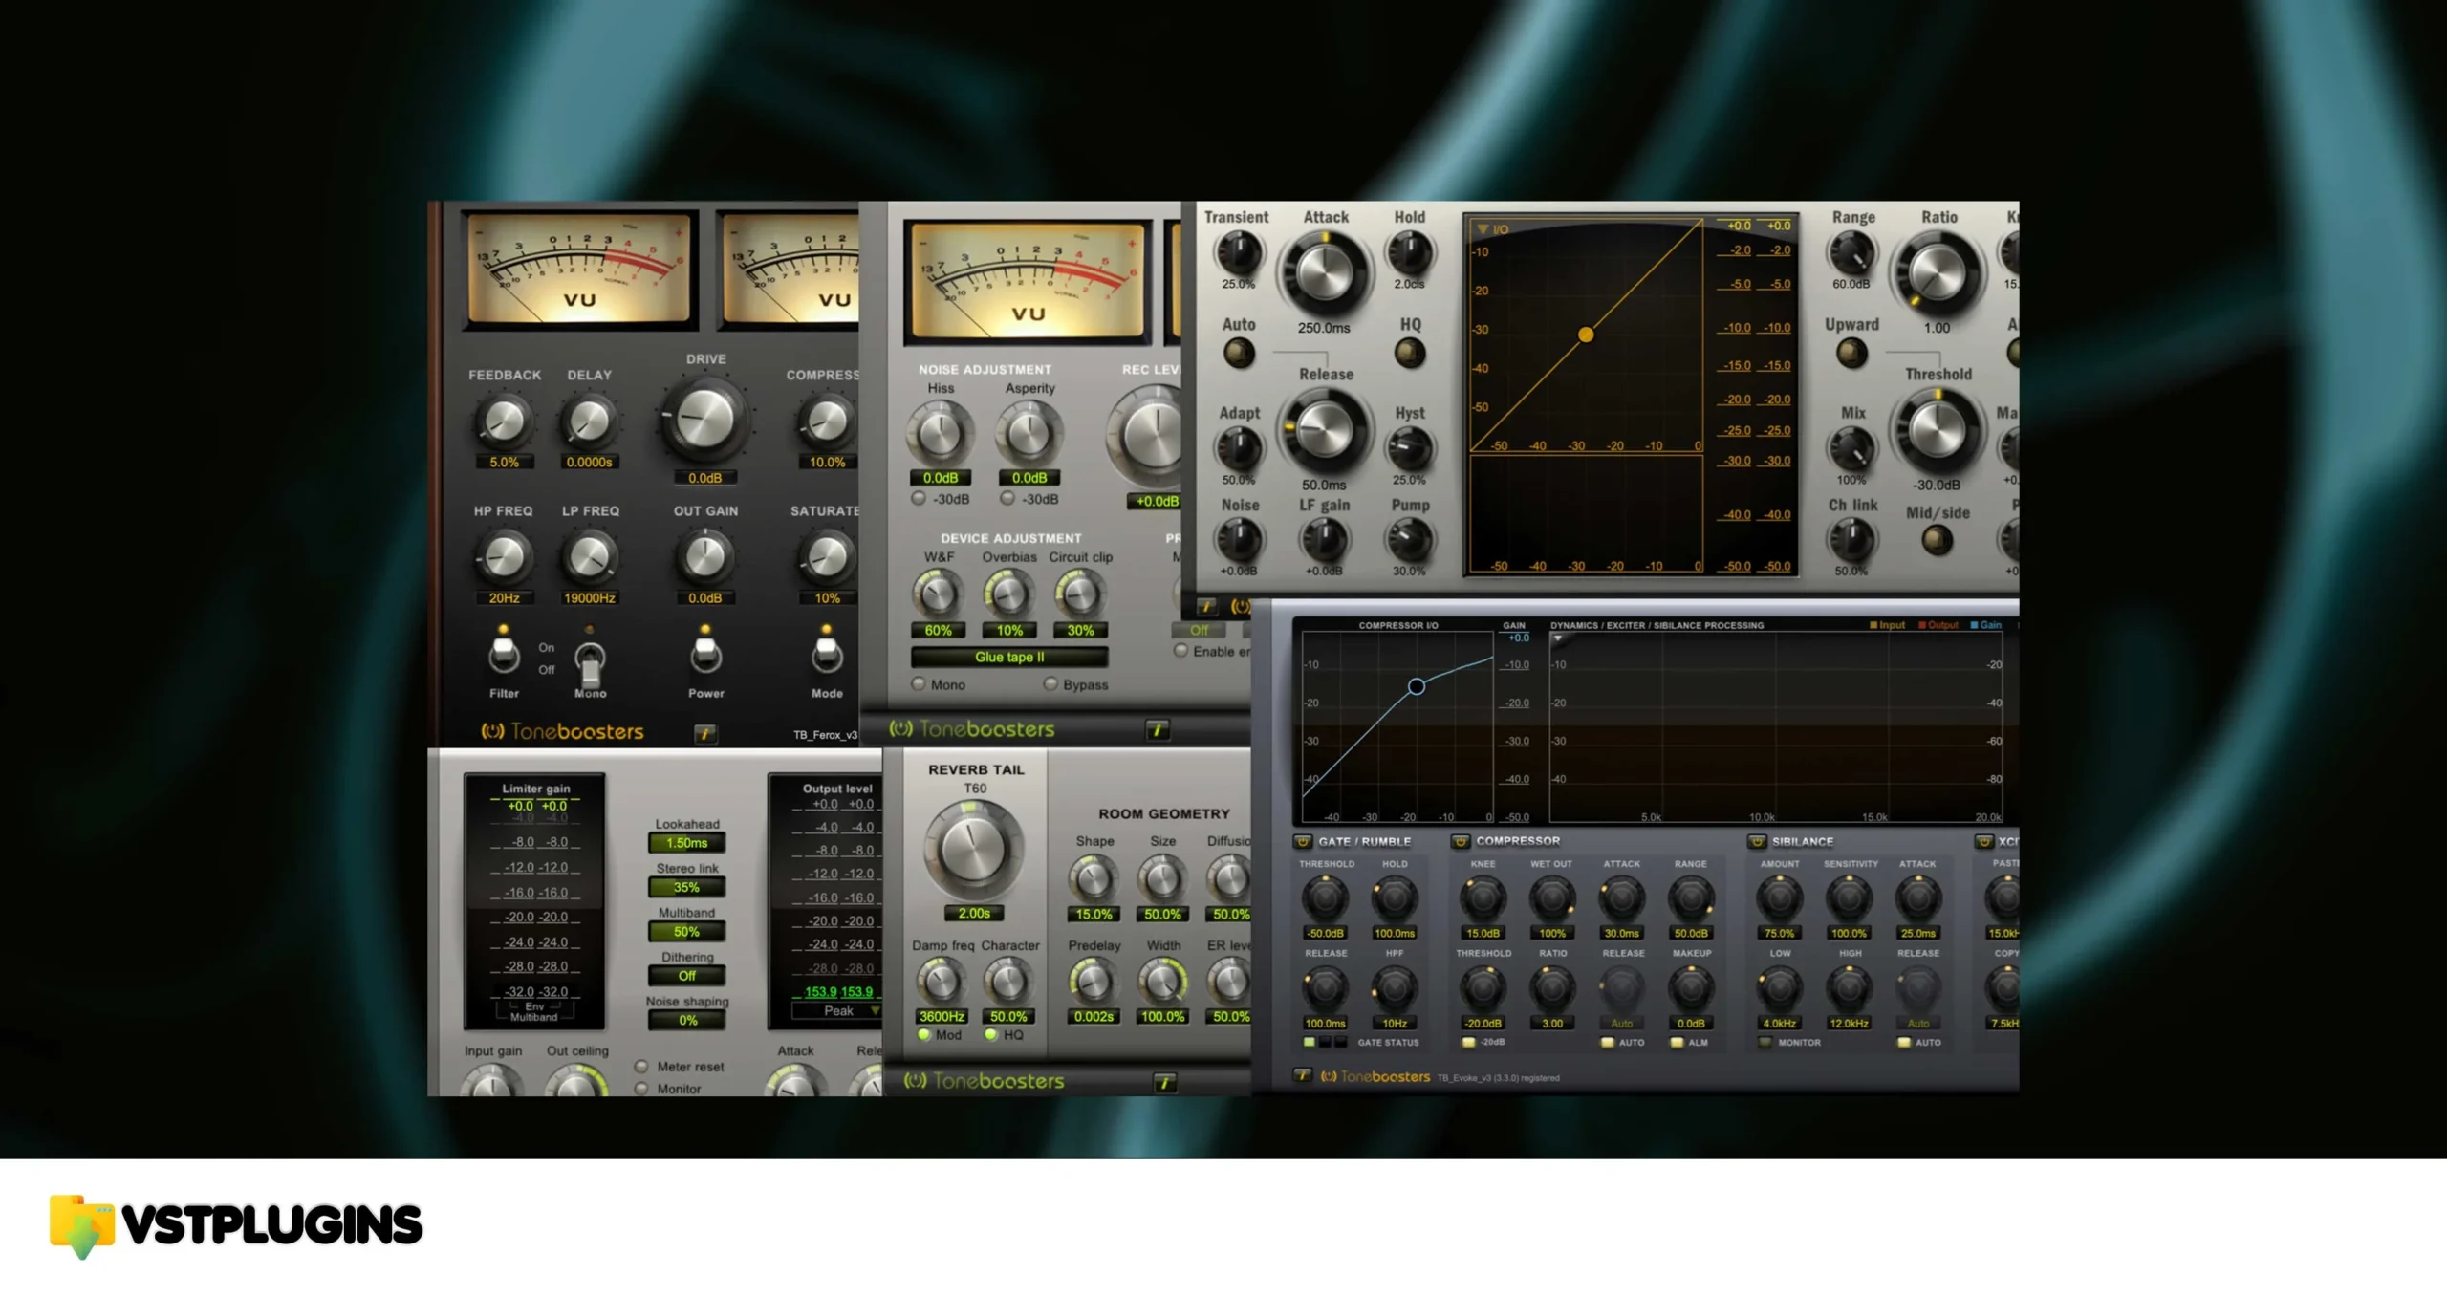This screenshot has height=1297, width=2447.
Task: Click the Toneboosters logo on the Evoke panel
Action: [x=1375, y=1077]
